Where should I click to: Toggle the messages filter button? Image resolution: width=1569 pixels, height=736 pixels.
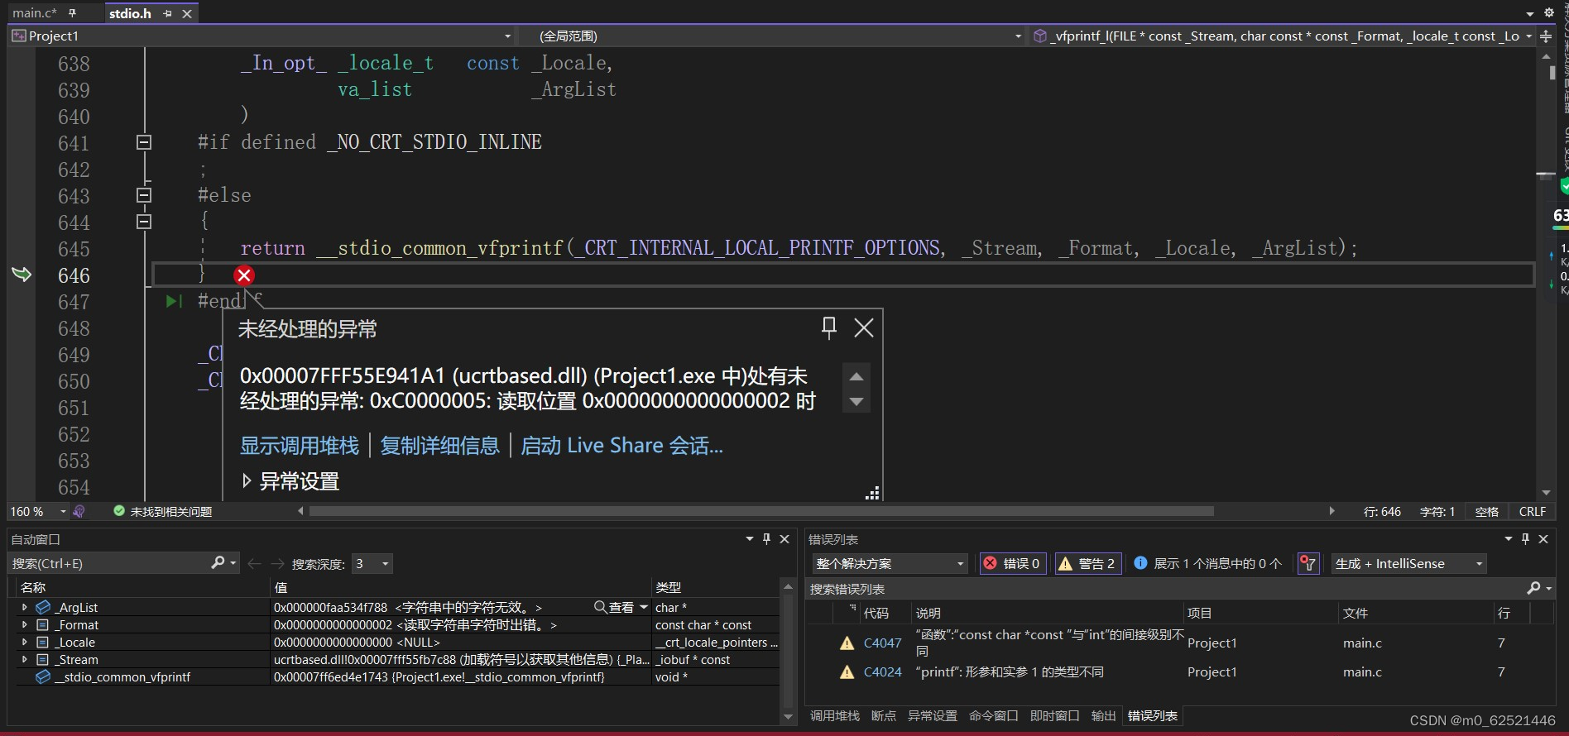1209,564
